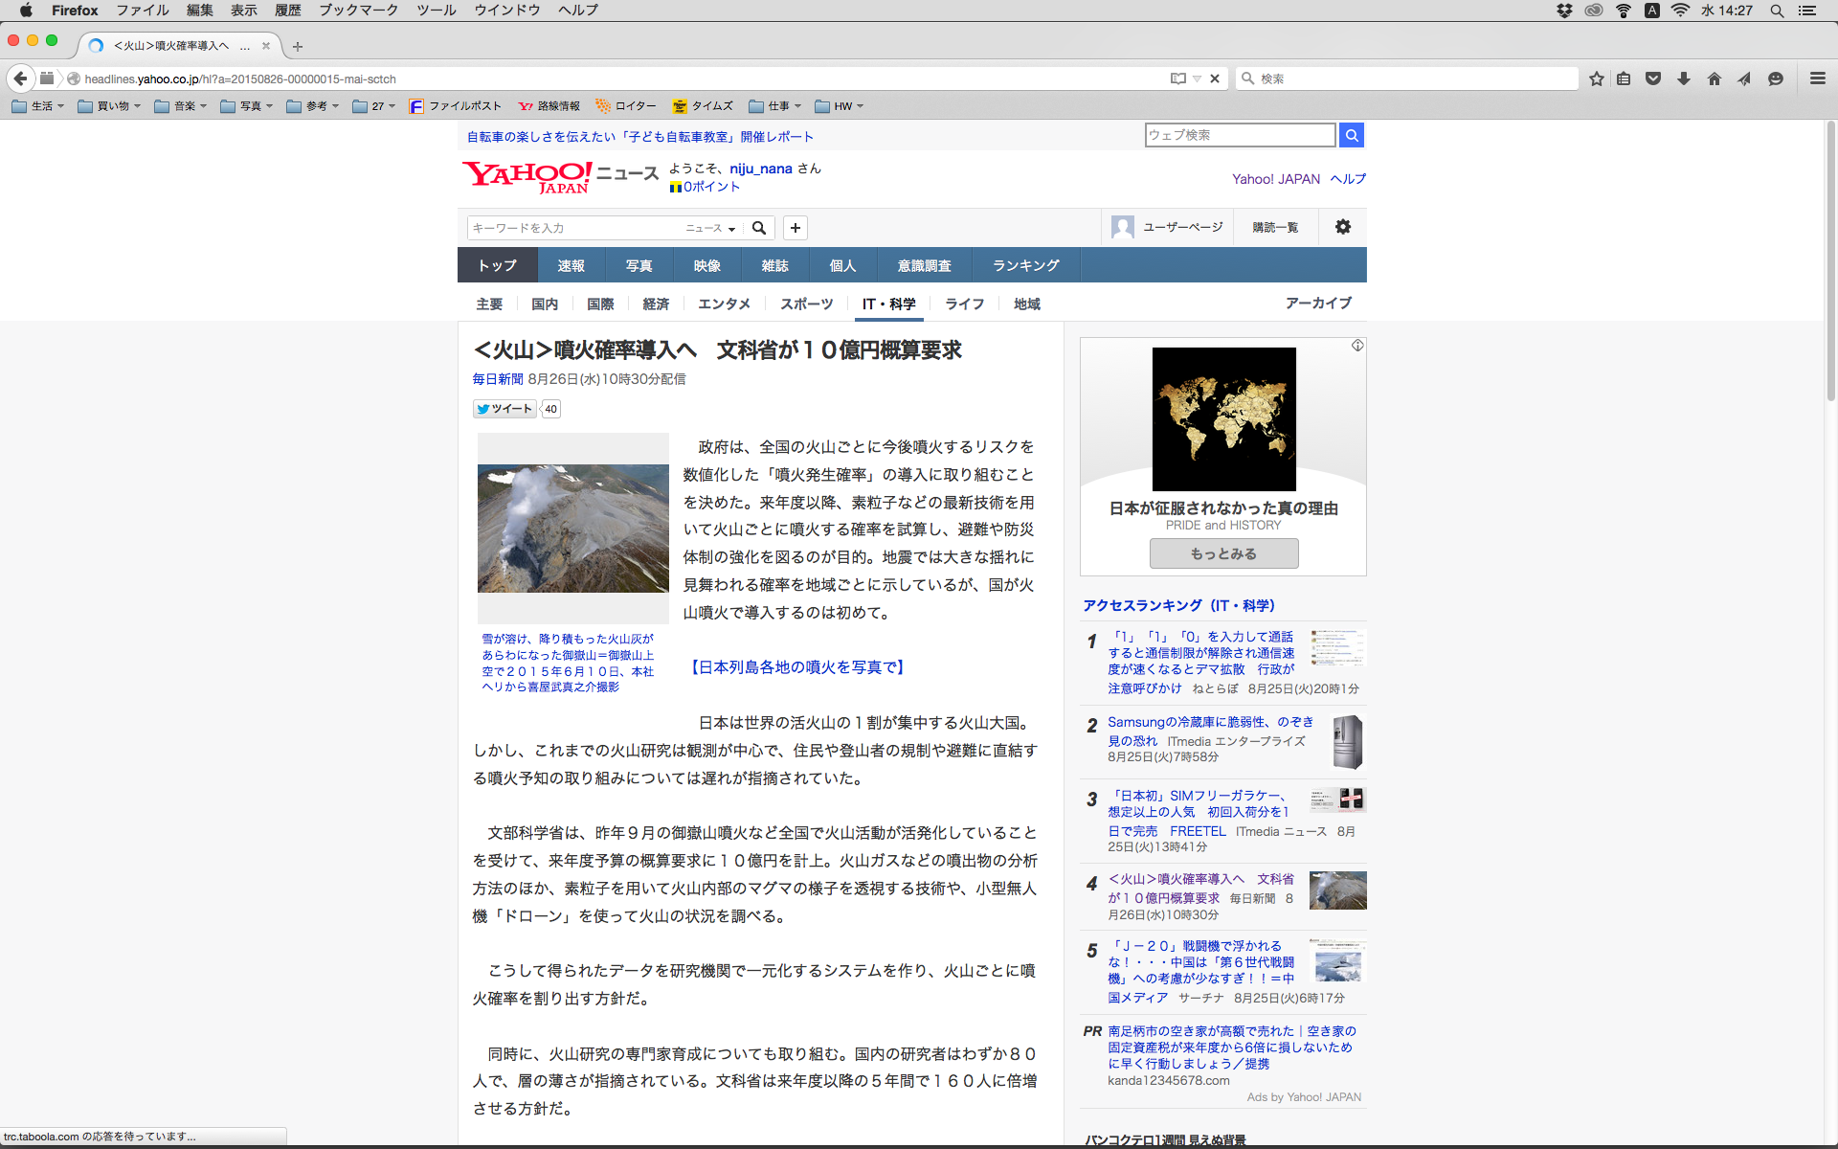Click the Yahoo settings gear icon

coord(1343,227)
